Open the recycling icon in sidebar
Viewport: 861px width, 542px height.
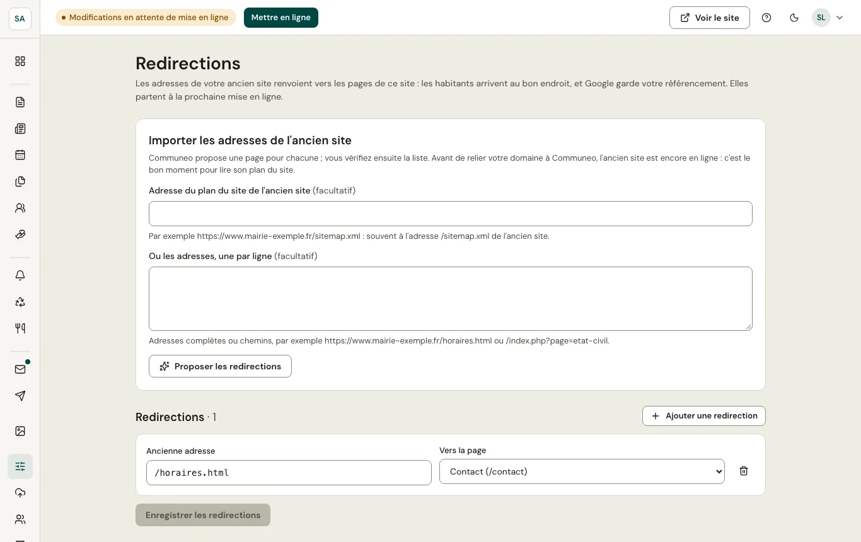point(20,302)
